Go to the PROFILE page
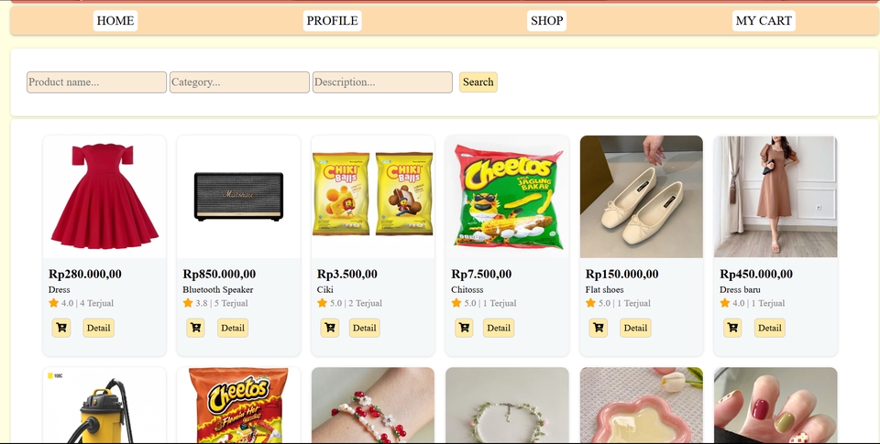Screen dimensions: 880x444 coord(332,21)
